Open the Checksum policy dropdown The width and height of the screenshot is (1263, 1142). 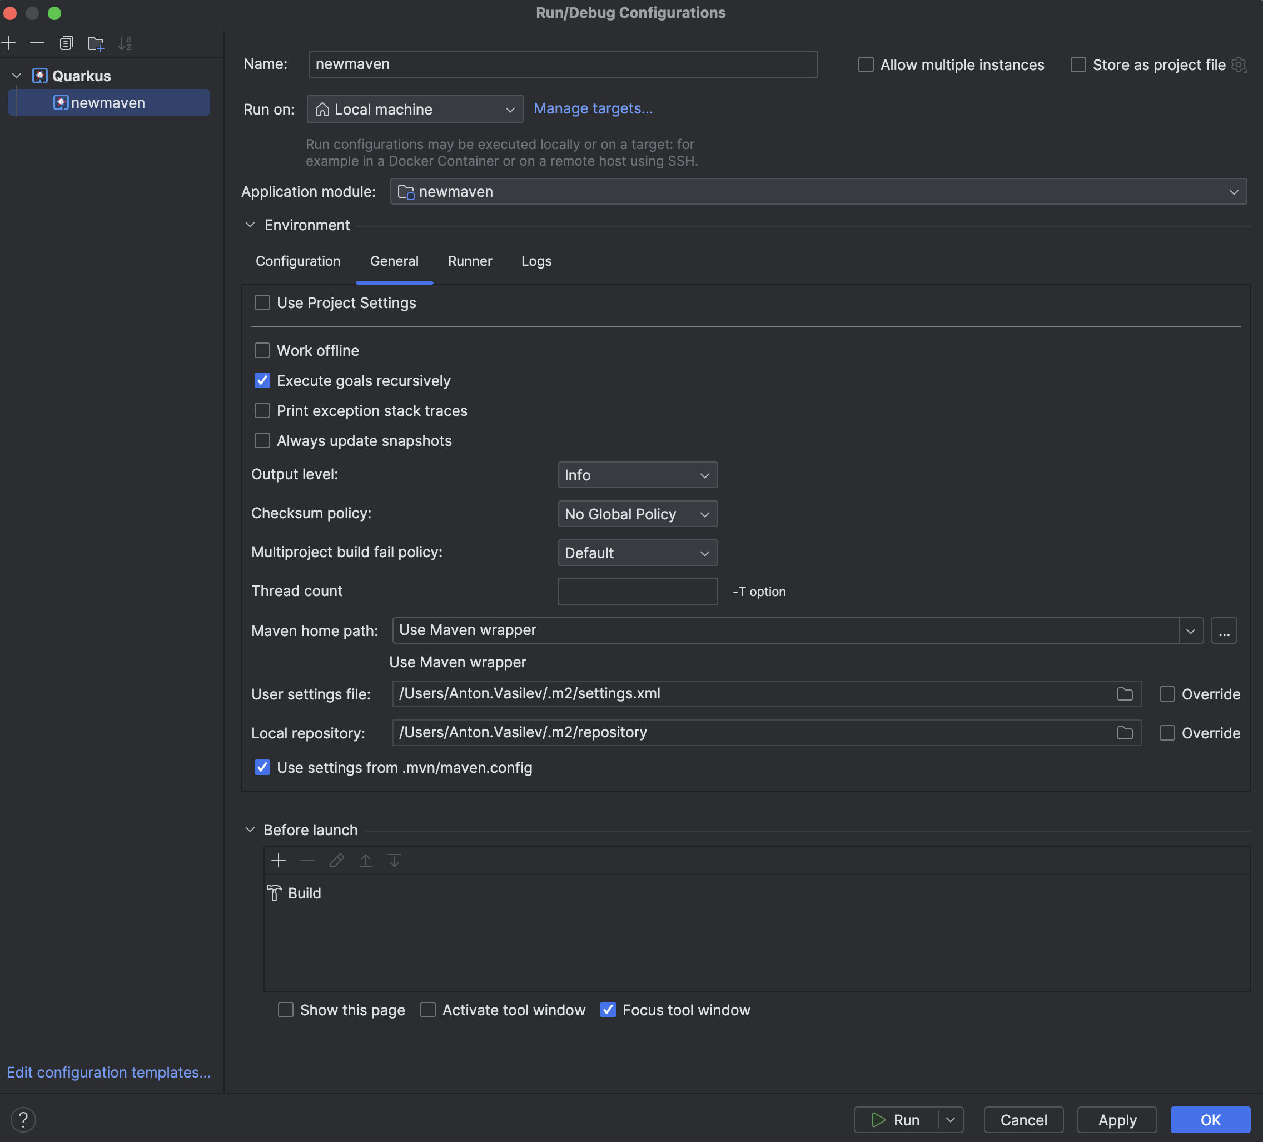[638, 514]
